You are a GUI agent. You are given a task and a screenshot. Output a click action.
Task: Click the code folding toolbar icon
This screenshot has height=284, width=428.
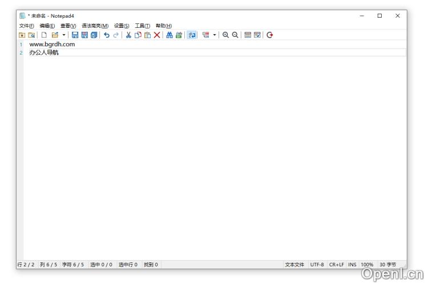click(206, 35)
